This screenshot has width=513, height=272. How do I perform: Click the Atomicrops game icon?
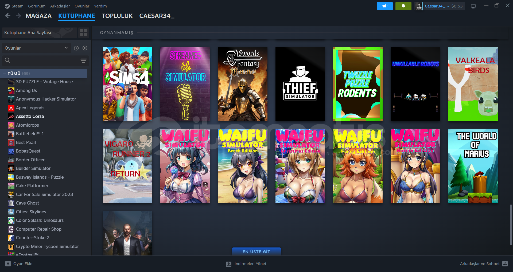tap(11, 125)
